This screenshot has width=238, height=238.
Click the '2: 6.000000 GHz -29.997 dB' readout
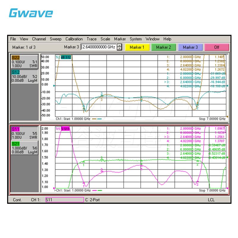pyautogui.click(x=196, y=78)
